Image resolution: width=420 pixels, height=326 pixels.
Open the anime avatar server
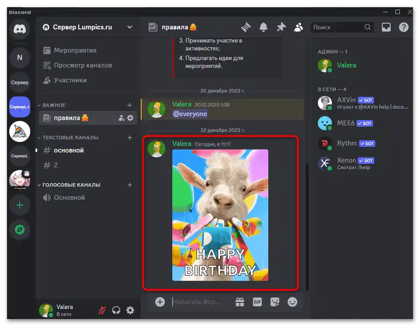pos(20,180)
